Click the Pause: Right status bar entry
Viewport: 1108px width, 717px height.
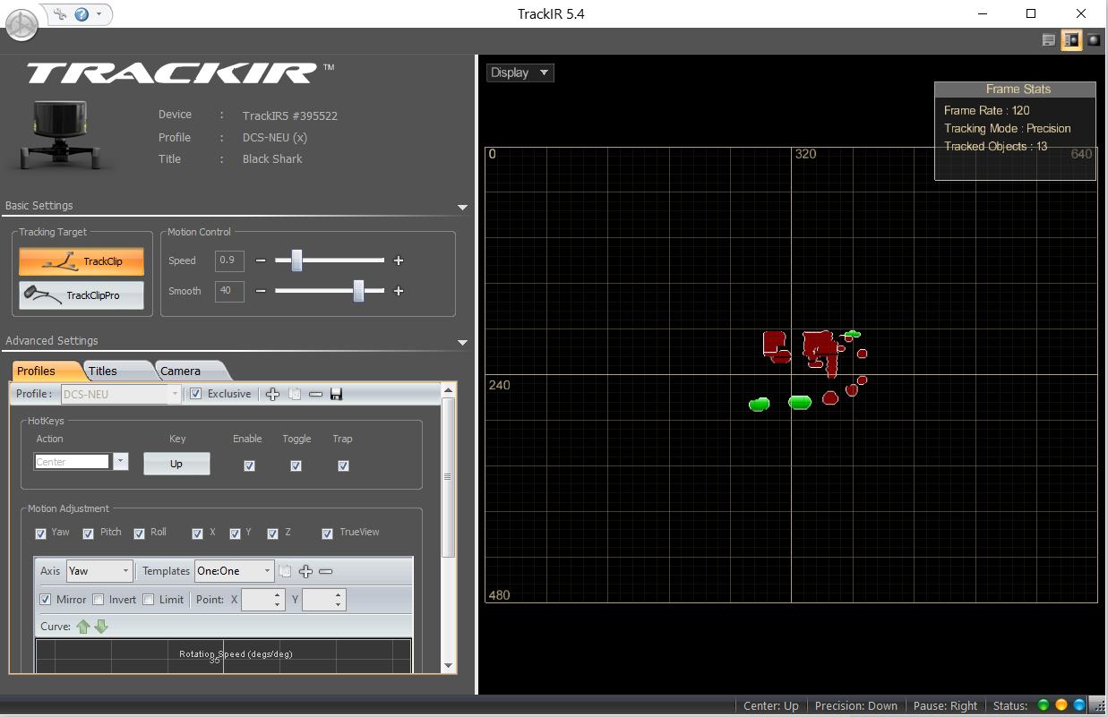point(945,705)
